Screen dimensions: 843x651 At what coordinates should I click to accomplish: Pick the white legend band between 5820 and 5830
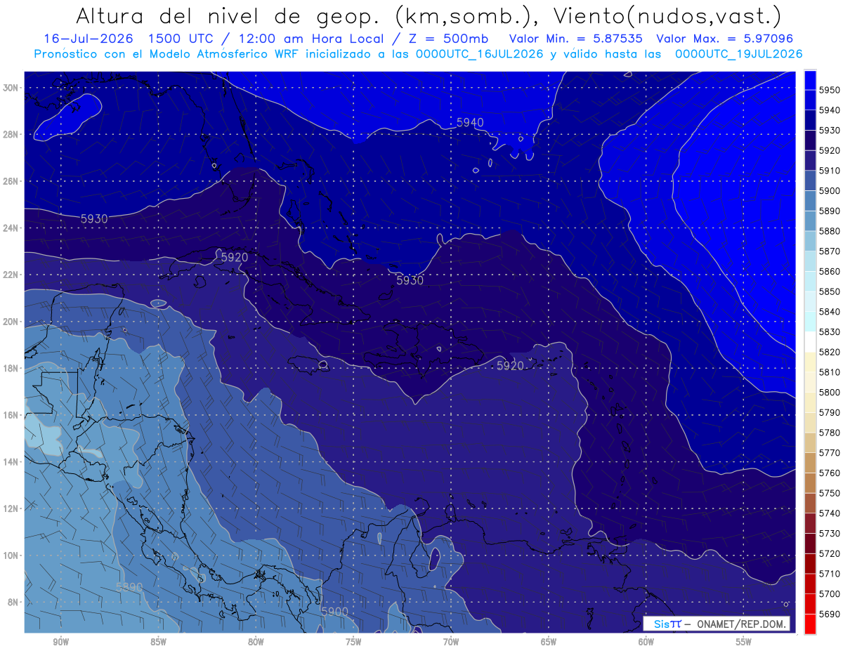tap(810, 342)
